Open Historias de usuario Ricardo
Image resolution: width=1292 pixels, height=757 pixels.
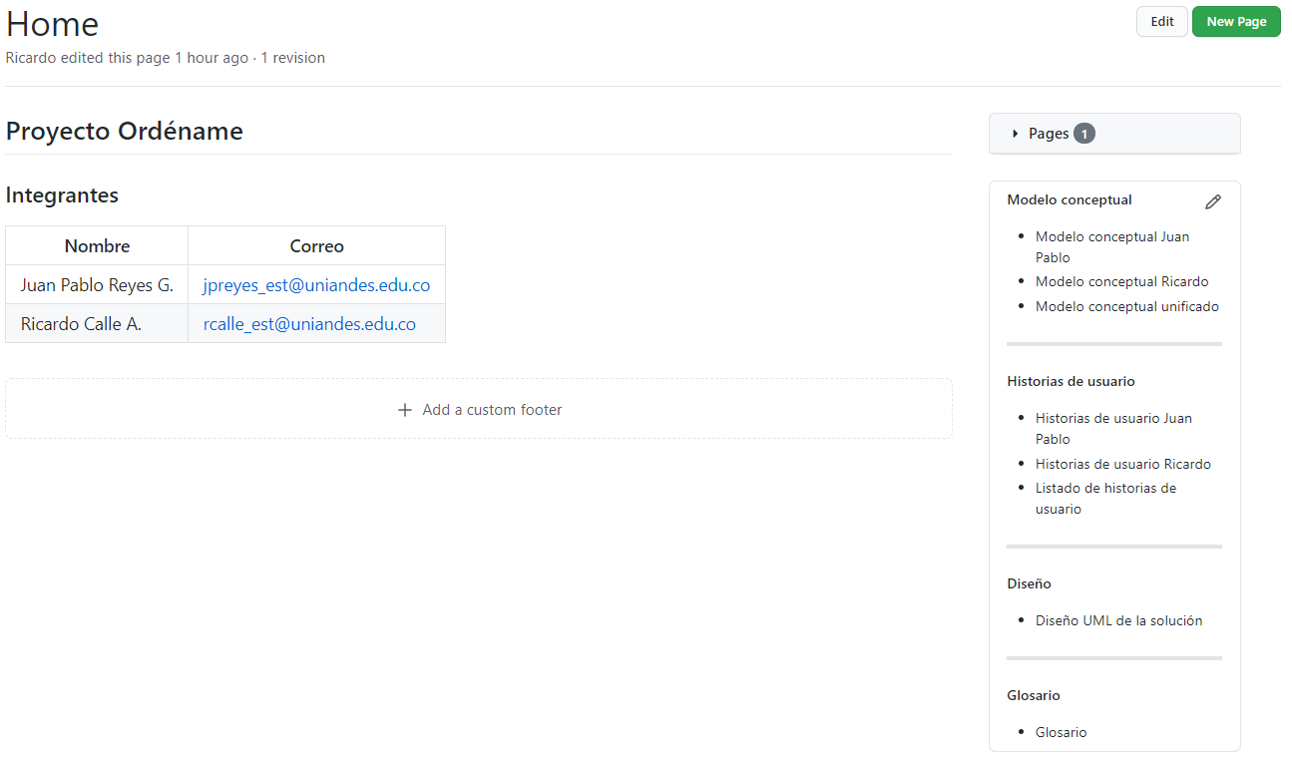point(1123,464)
